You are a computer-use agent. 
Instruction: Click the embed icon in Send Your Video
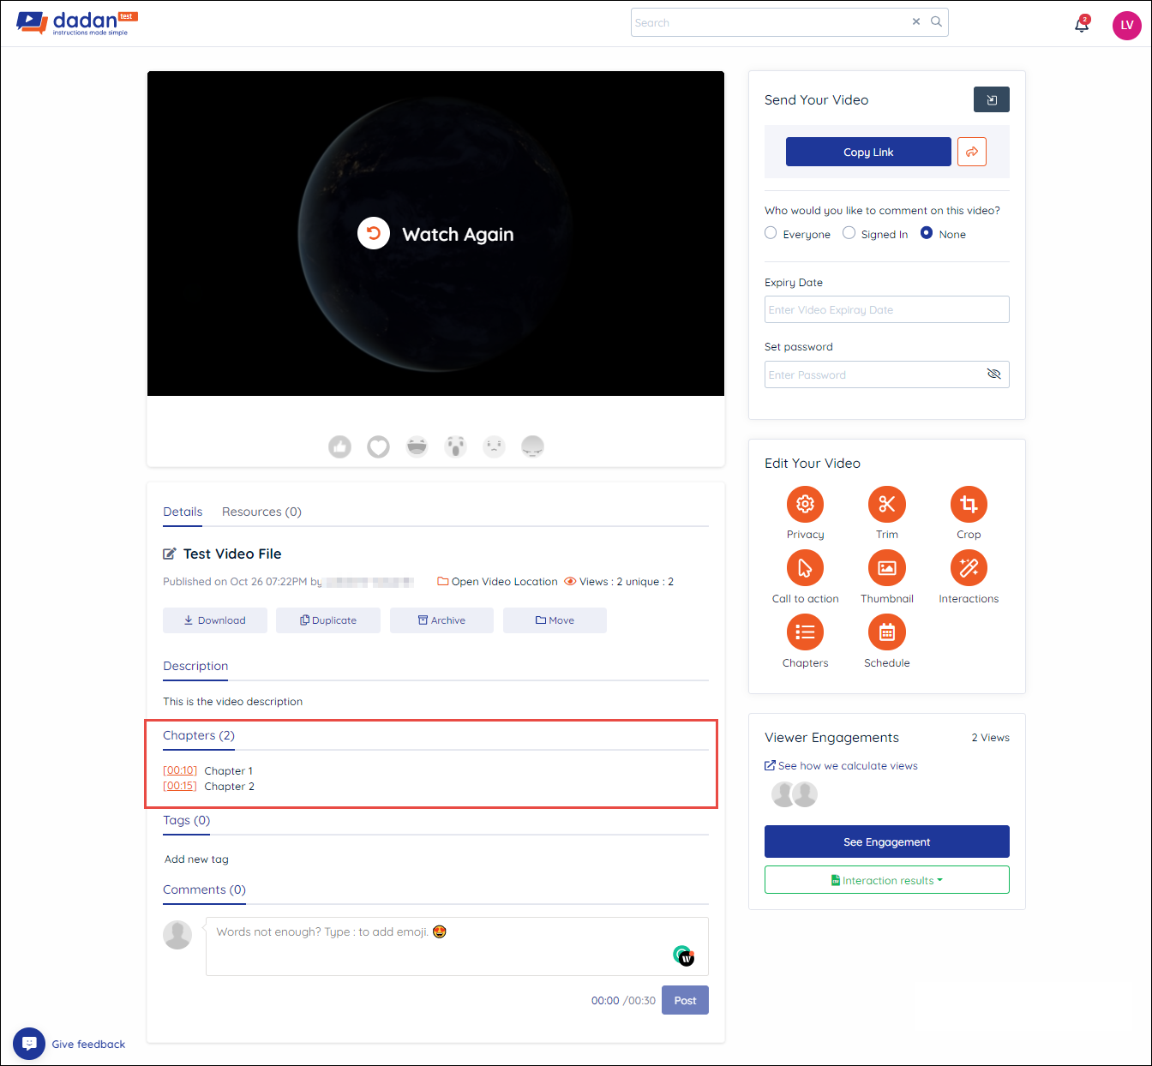992,99
